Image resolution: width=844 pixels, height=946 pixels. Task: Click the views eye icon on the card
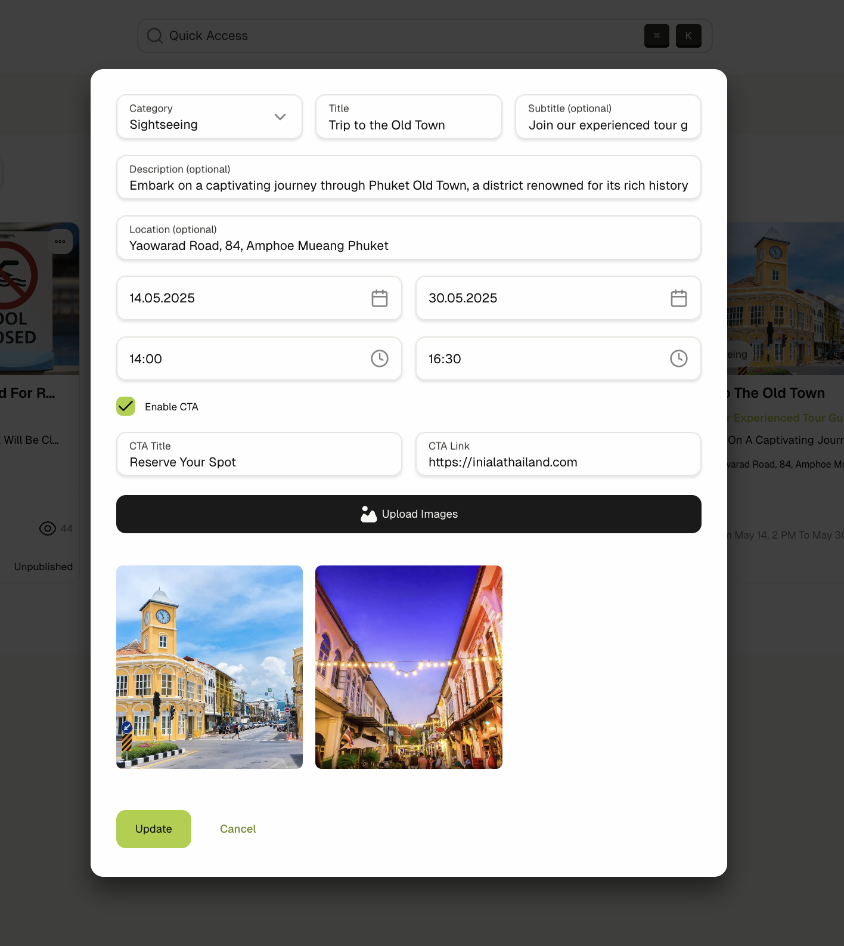click(48, 528)
